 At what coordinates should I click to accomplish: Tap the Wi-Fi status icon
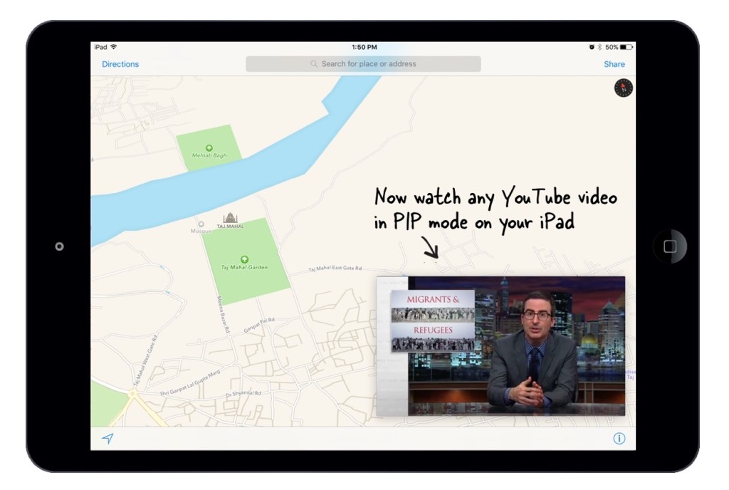point(112,46)
